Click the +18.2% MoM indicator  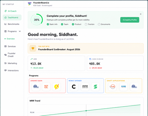click(x=37, y=68)
